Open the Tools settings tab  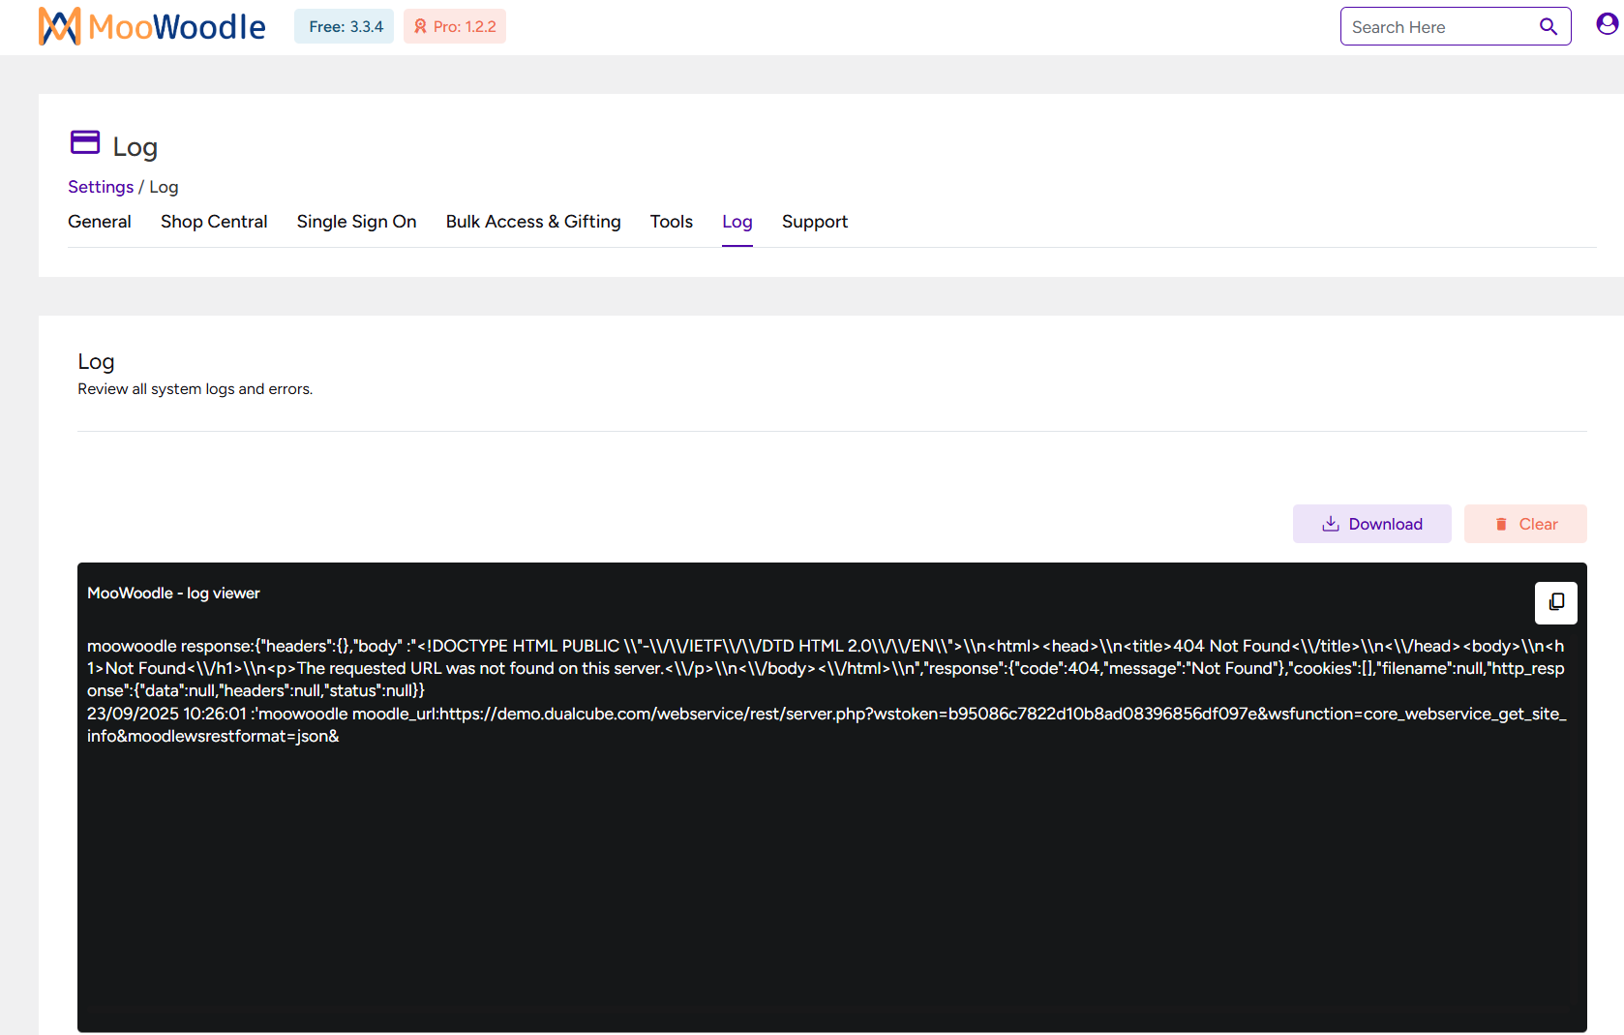pyautogui.click(x=671, y=222)
